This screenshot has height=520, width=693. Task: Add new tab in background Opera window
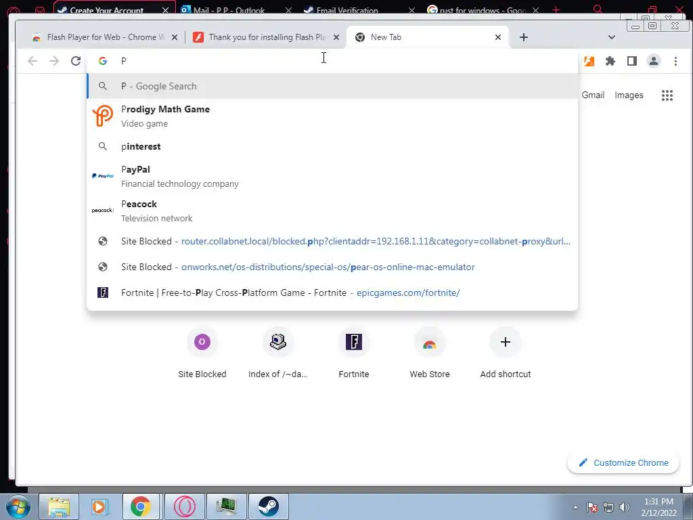point(556,9)
